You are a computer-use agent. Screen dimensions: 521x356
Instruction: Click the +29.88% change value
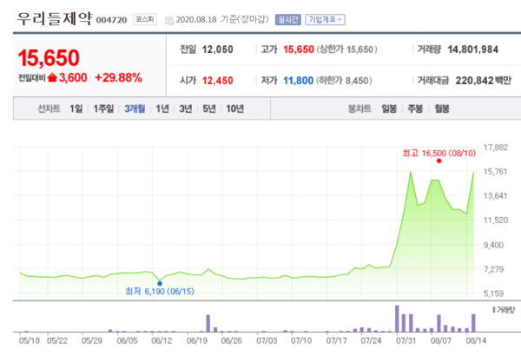point(118,78)
